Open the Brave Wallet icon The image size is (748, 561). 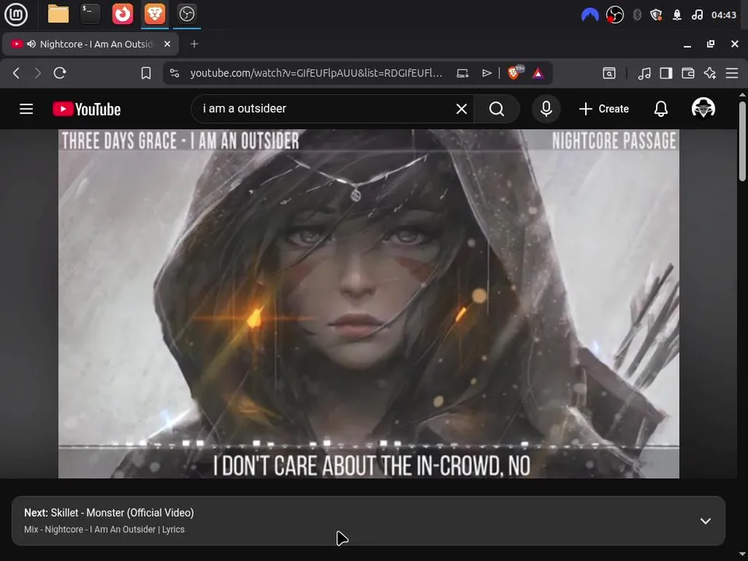pos(688,73)
